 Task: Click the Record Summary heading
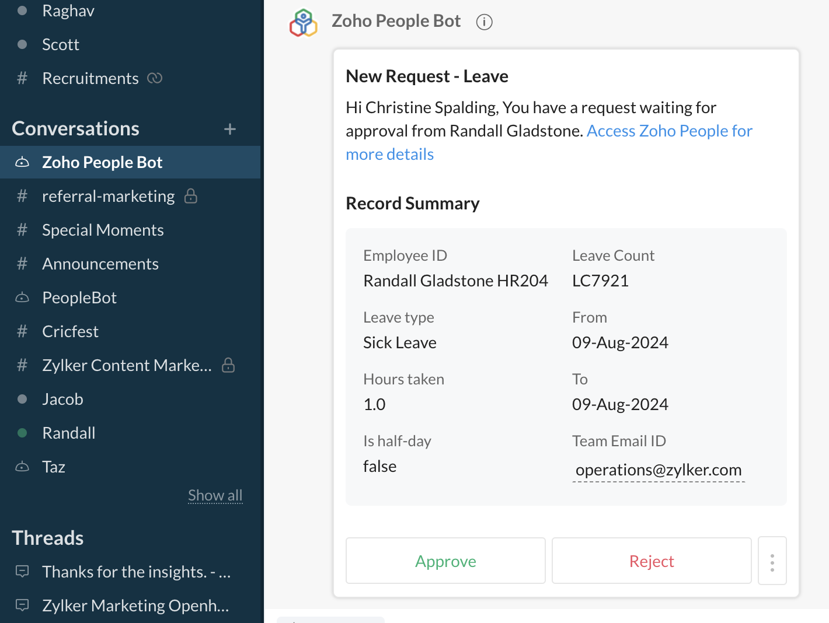pyautogui.click(x=413, y=204)
